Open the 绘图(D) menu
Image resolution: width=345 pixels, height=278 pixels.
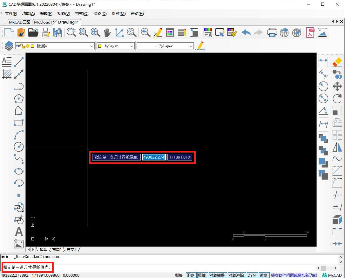[100, 13]
